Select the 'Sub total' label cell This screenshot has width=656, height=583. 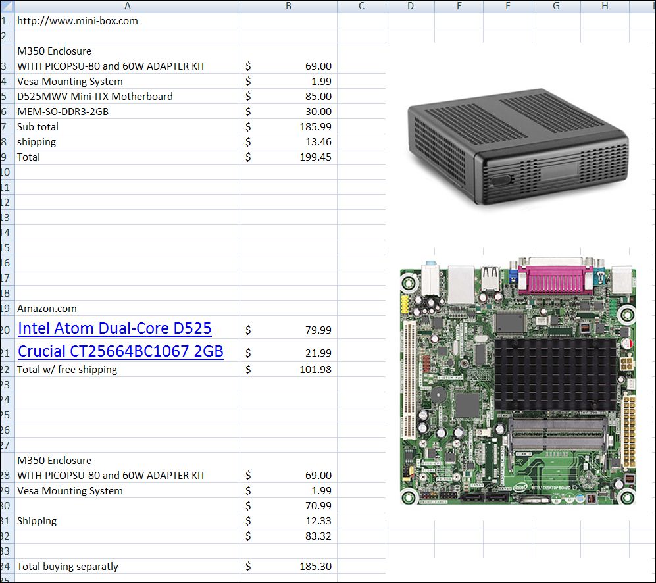tap(128, 126)
